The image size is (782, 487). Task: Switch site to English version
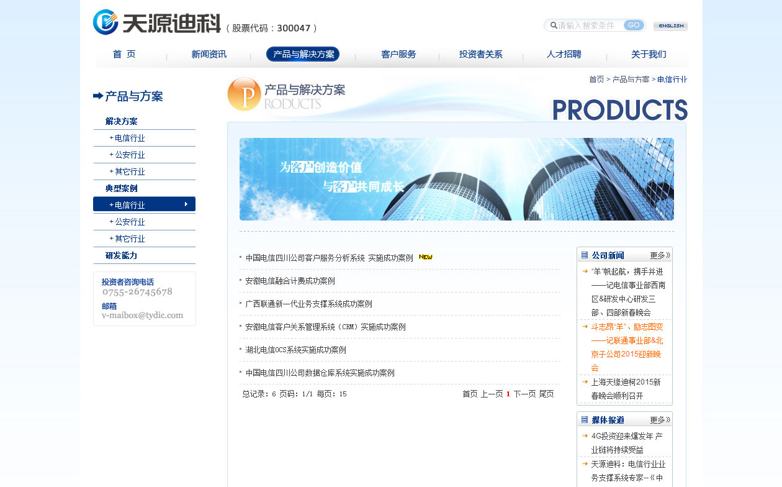pos(670,25)
